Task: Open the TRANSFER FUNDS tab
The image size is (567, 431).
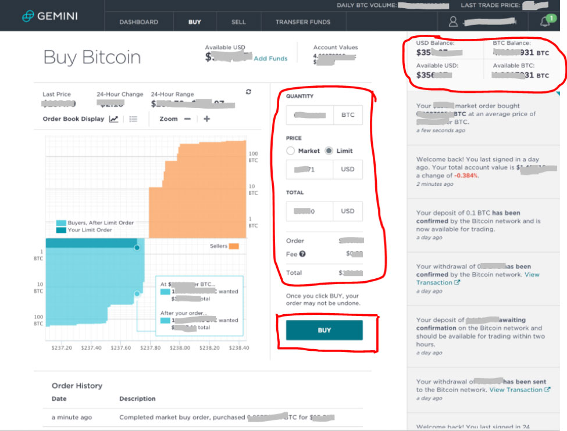Action: [x=303, y=22]
